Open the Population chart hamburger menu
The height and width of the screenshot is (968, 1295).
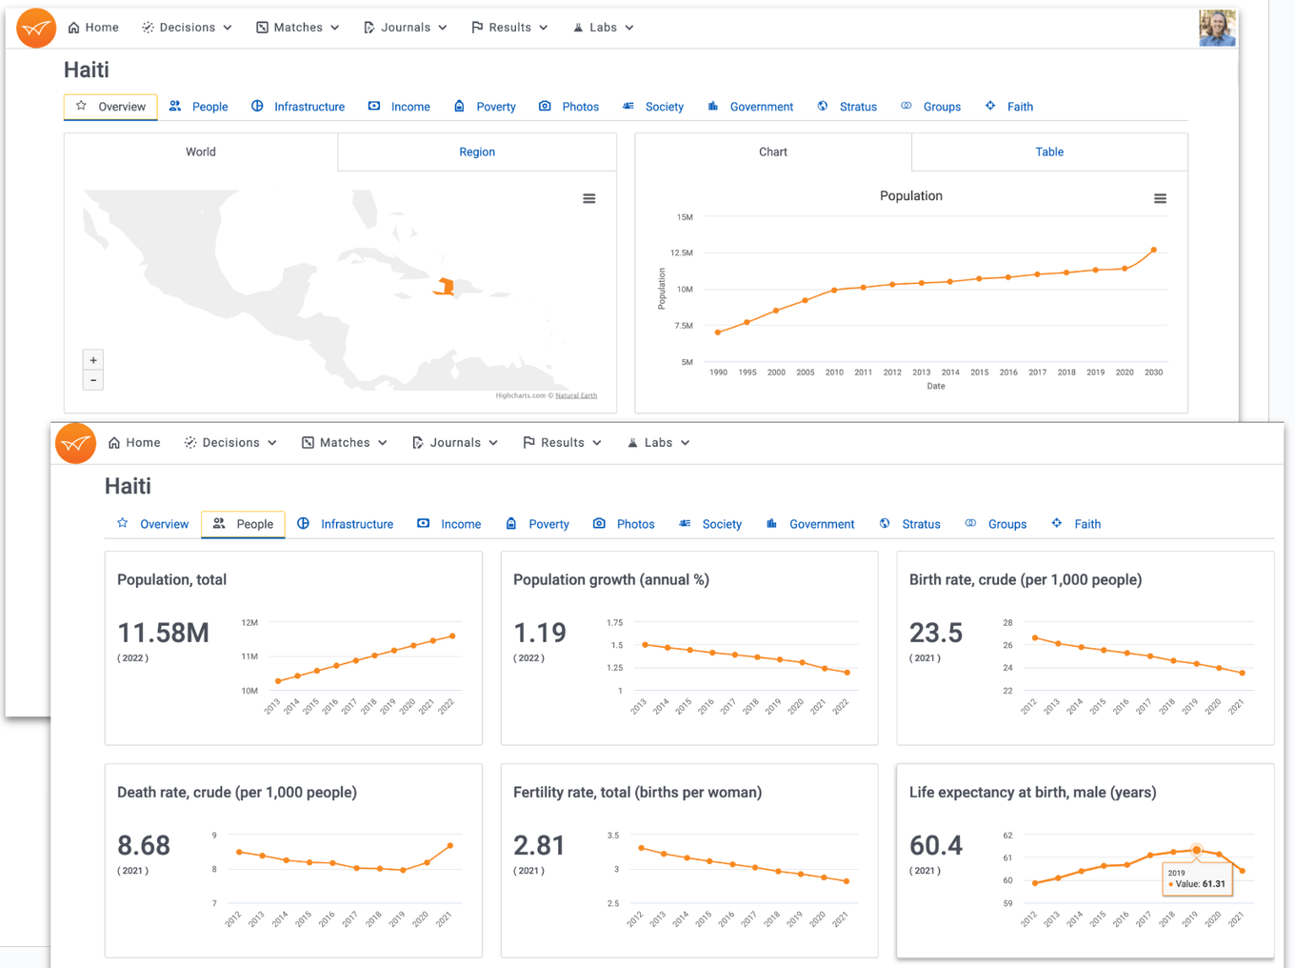1160,198
